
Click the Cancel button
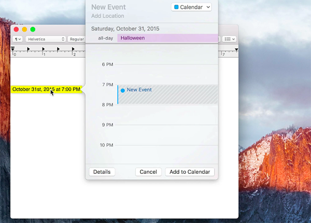pyautogui.click(x=148, y=172)
